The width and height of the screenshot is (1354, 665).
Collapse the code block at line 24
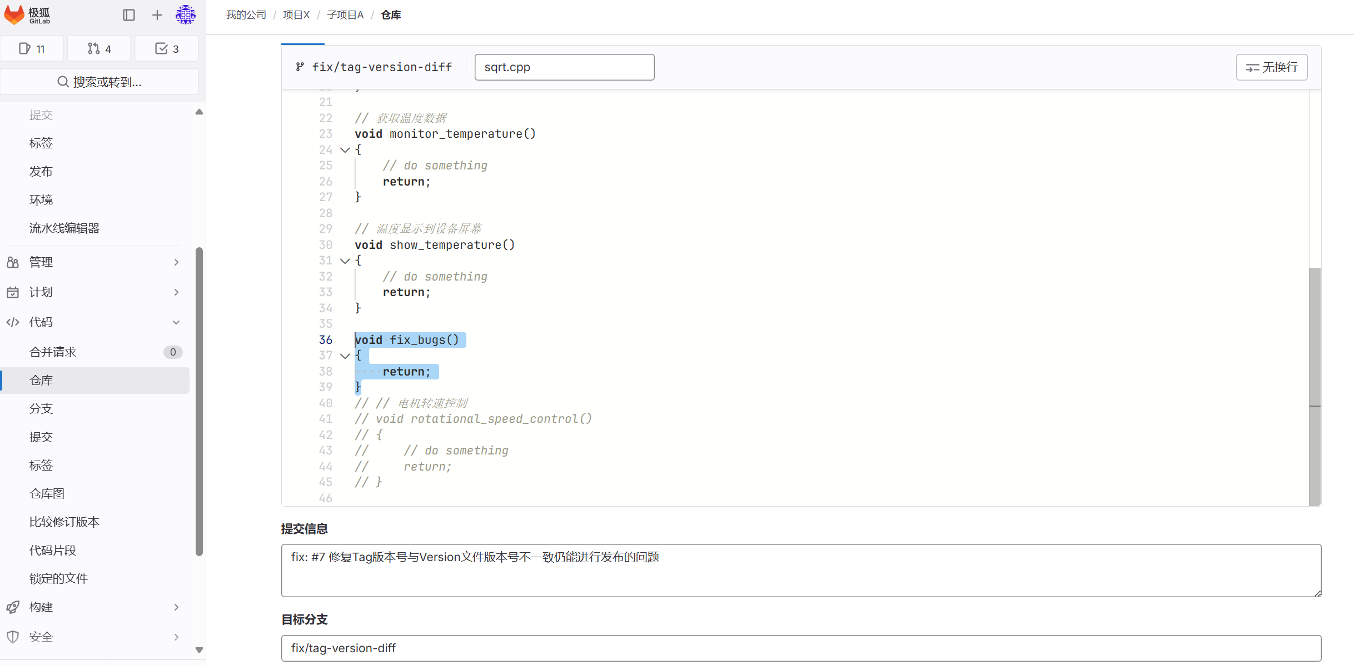[345, 150]
